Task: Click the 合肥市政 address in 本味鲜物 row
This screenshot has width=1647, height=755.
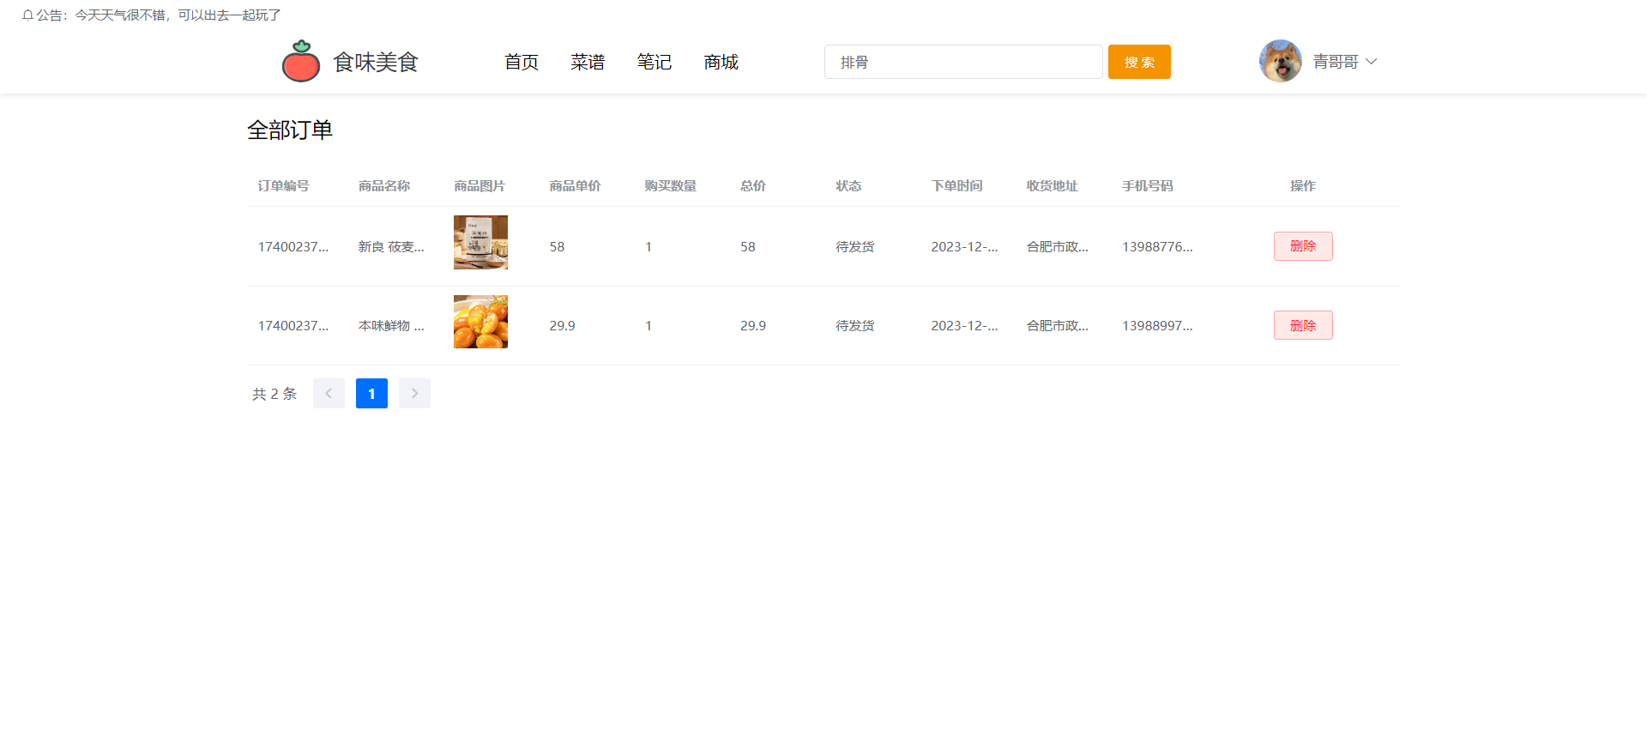Action: click(1058, 326)
